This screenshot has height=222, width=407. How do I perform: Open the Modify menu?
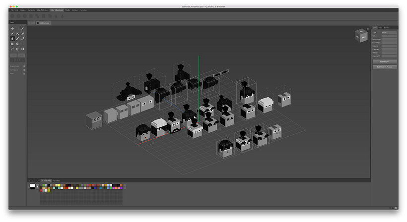(68, 10)
